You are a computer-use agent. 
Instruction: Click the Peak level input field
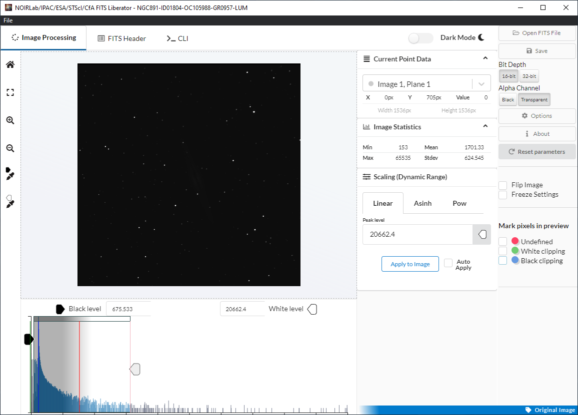coord(417,234)
